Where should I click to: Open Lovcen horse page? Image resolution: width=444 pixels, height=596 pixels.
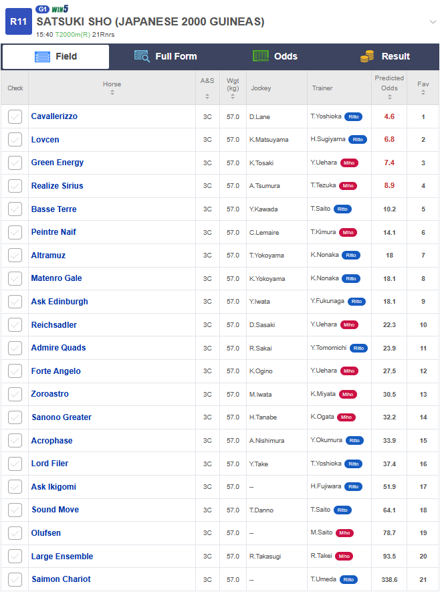45,140
